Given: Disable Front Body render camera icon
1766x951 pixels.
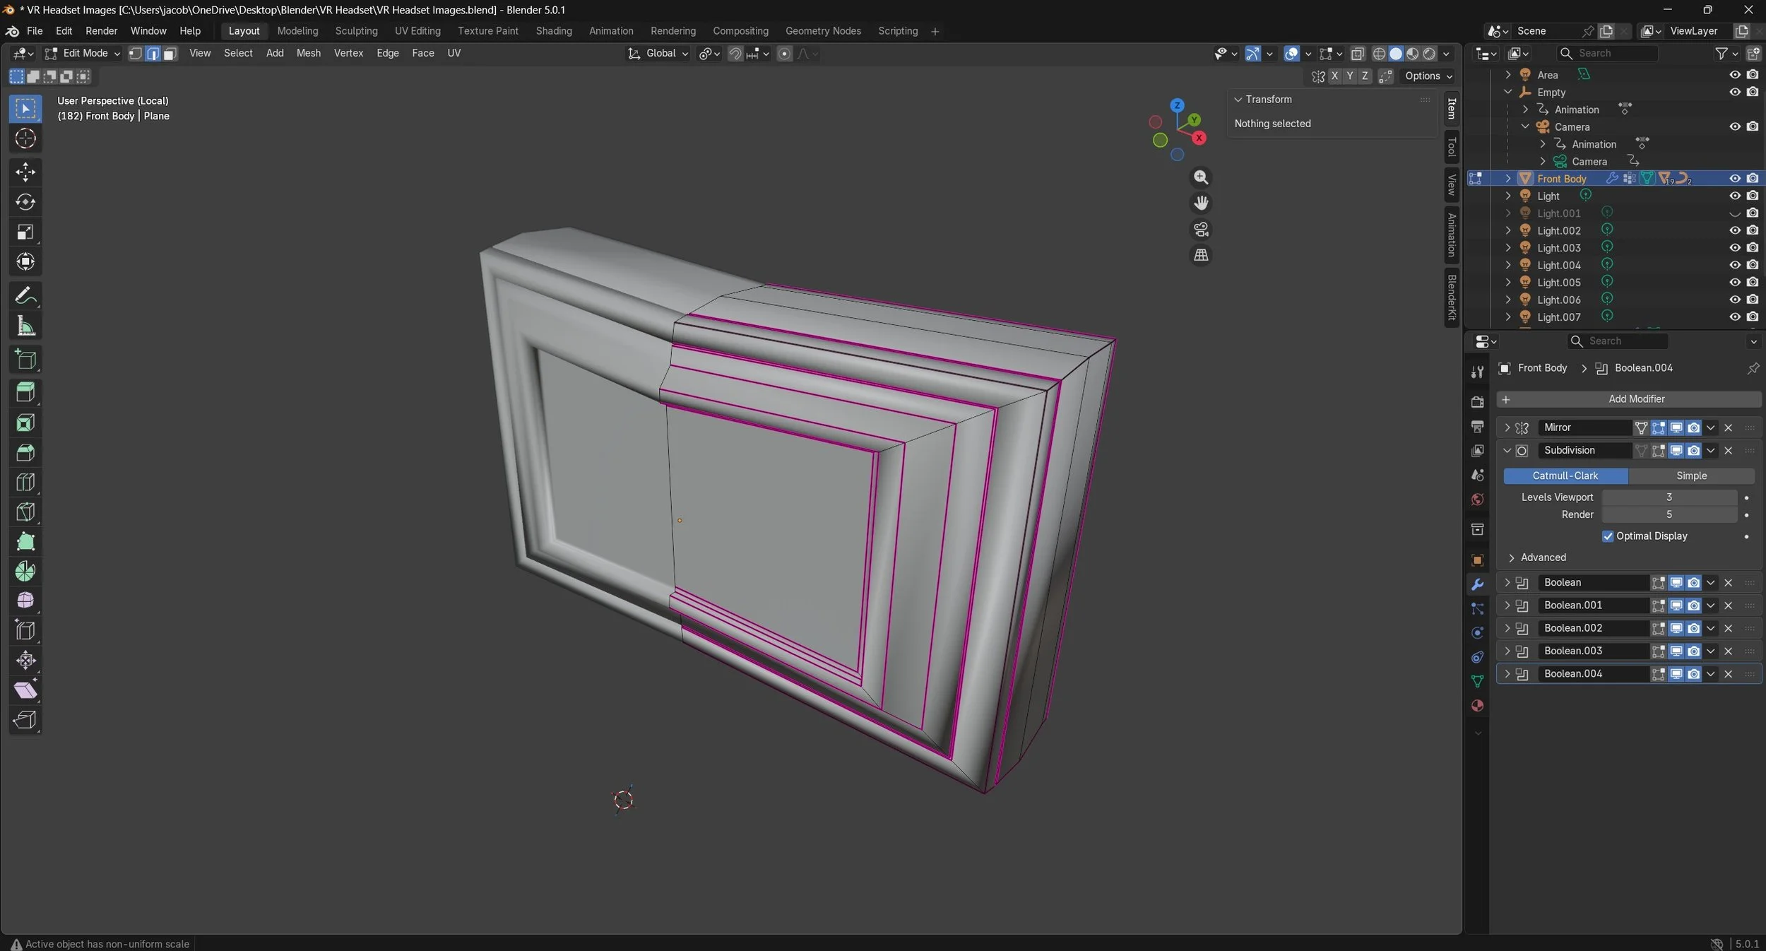Looking at the screenshot, I should point(1753,179).
